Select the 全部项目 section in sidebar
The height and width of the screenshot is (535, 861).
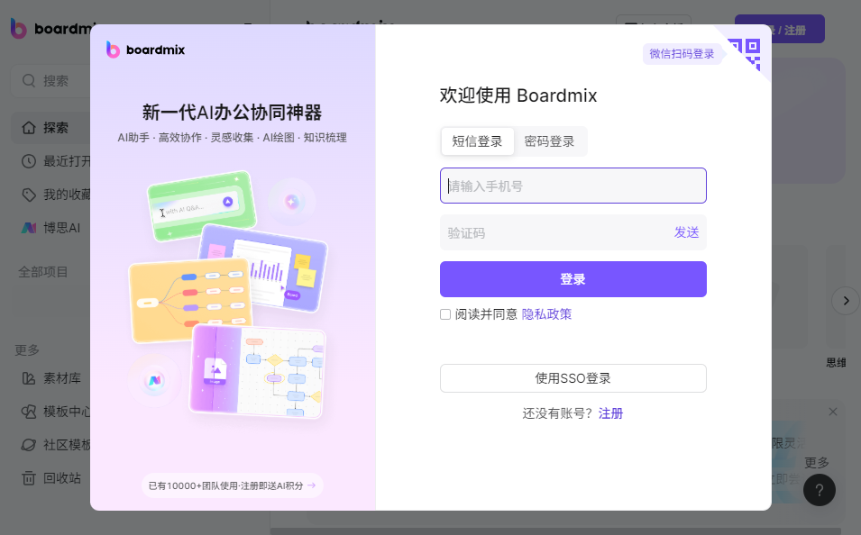[x=43, y=272]
